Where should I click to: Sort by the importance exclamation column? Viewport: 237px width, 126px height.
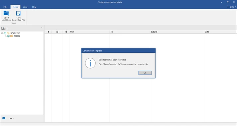tap(48, 32)
